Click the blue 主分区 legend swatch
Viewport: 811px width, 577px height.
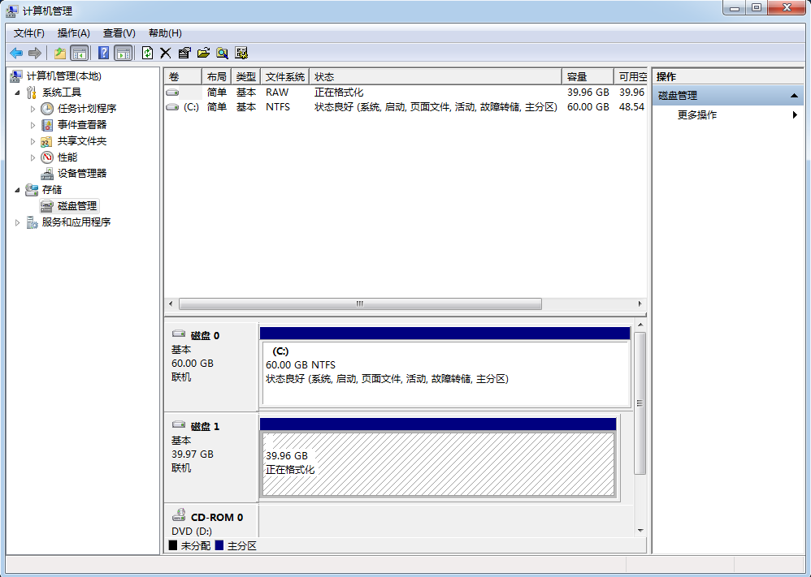coord(219,546)
